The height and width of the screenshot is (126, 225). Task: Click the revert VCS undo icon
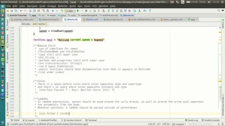(129, 11)
